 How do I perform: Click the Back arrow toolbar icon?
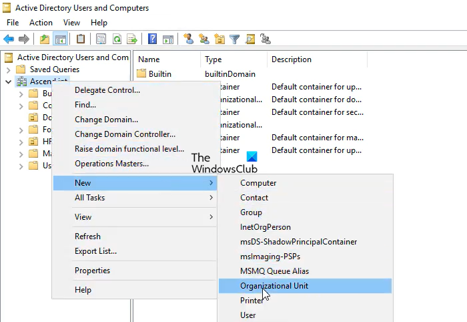coord(9,39)
